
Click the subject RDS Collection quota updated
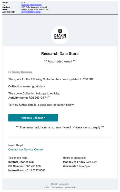pyautogui.click(x=34, y=7)
